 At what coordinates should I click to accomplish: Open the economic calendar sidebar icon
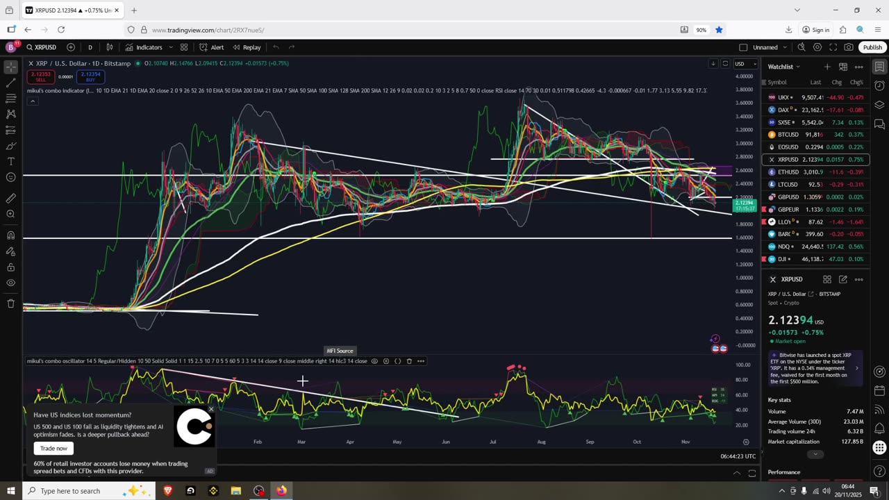point(879,391)
